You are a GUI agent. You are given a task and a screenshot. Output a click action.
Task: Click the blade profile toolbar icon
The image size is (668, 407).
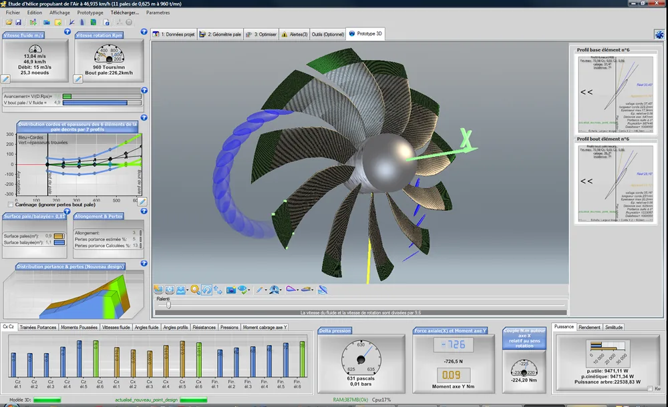82,22
